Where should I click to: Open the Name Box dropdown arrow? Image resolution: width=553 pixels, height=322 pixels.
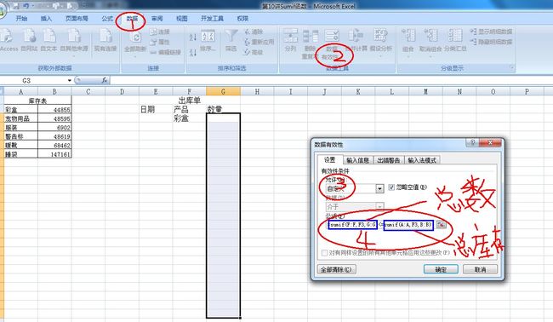point(70,80)
